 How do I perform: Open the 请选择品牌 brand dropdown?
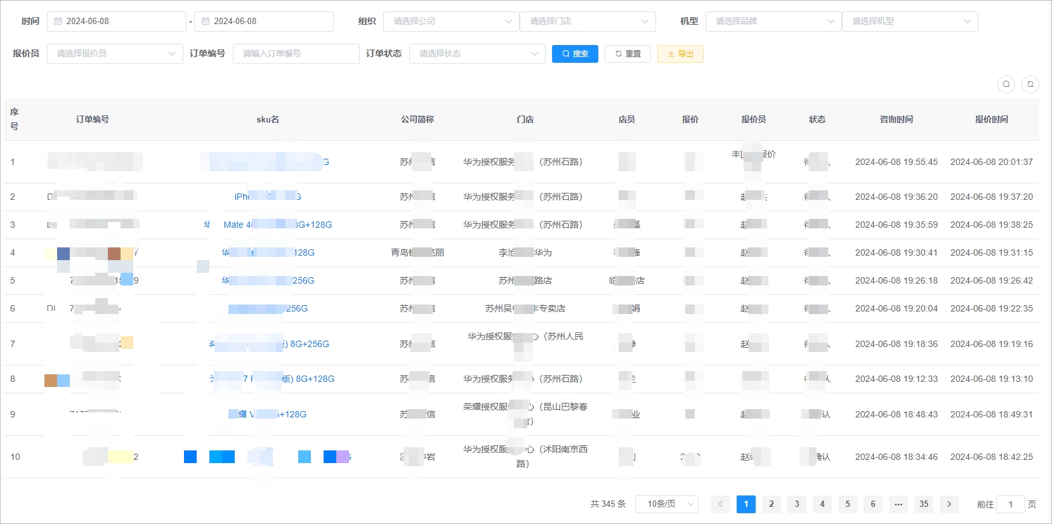[773, 21]
